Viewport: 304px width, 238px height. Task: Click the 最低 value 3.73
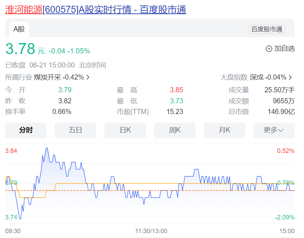coord(176,101)
